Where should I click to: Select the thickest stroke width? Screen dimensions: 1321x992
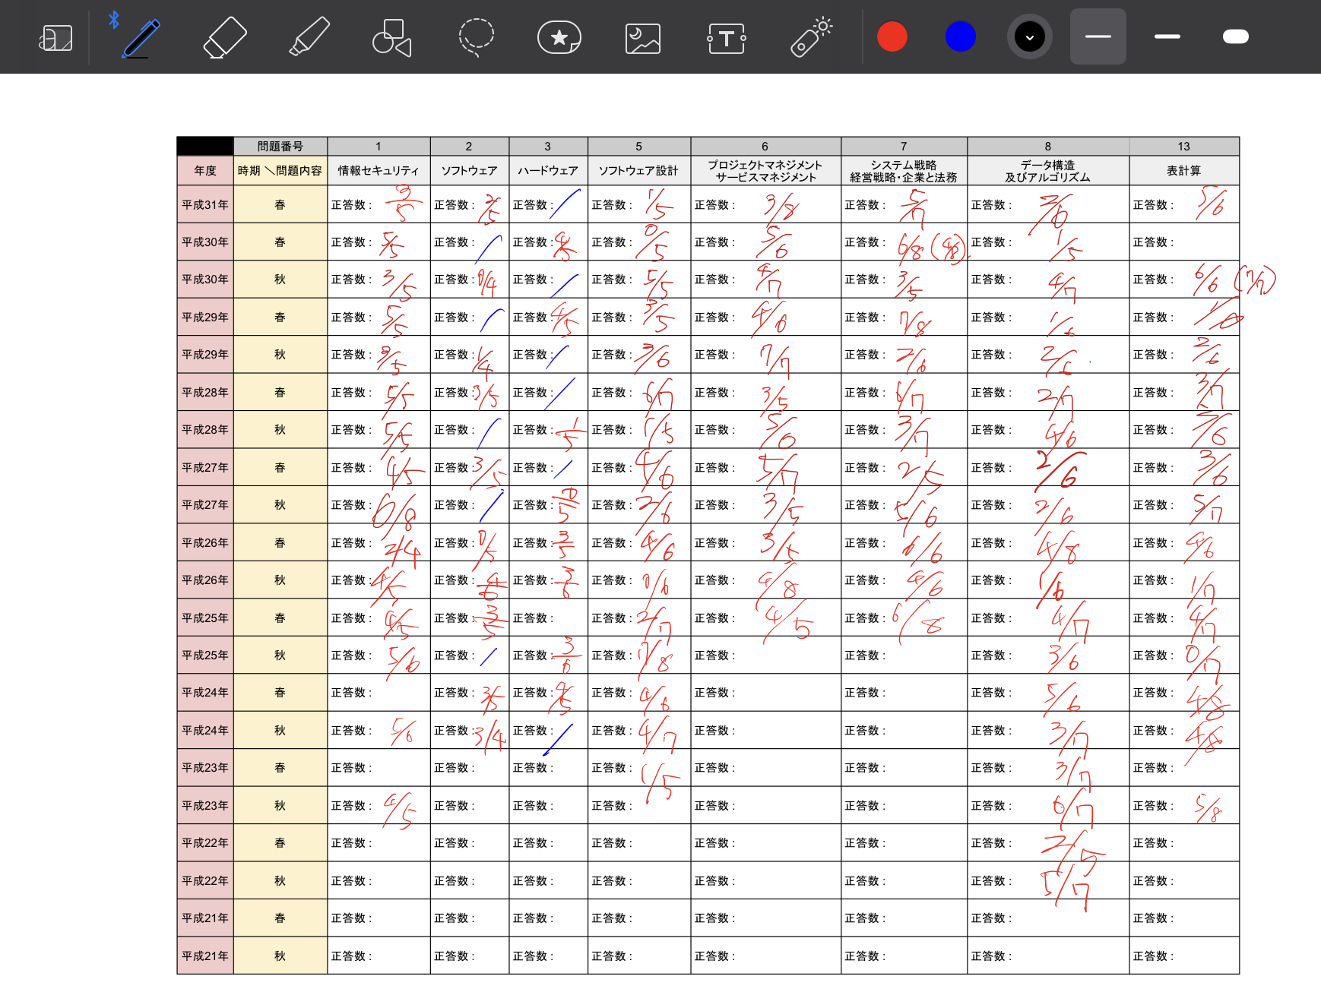point(1236,36)
